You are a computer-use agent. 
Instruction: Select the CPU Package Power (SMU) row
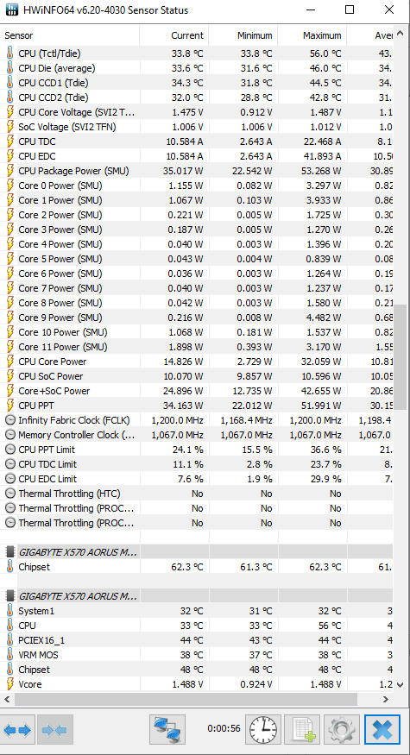point(197,171)
